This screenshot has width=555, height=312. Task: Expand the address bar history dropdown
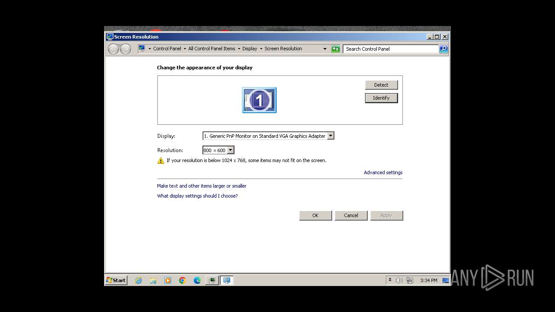click(x=325, y=49)
